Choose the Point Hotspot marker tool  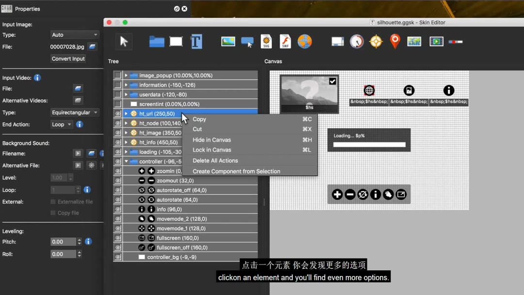pyautogui.click(x=394, y=41)
